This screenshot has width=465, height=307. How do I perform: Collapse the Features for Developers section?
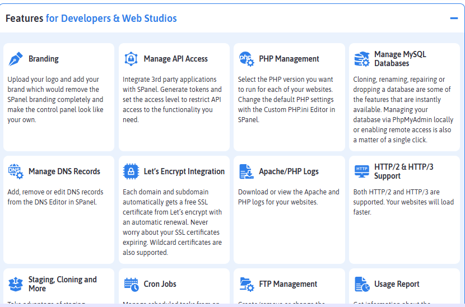point(454,18)
